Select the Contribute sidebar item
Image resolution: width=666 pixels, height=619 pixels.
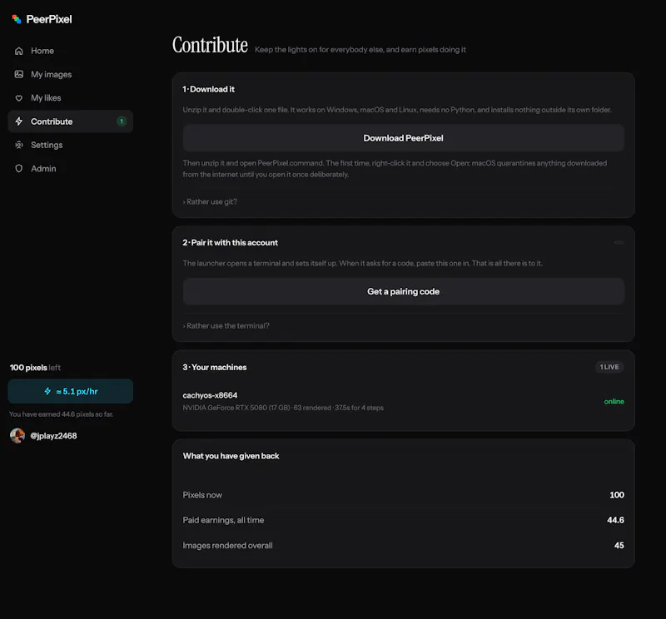click(71, 121)
